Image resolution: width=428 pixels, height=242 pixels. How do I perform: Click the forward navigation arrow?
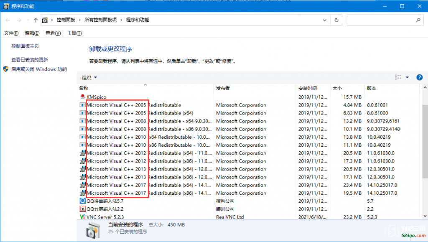tap(19, 20)
